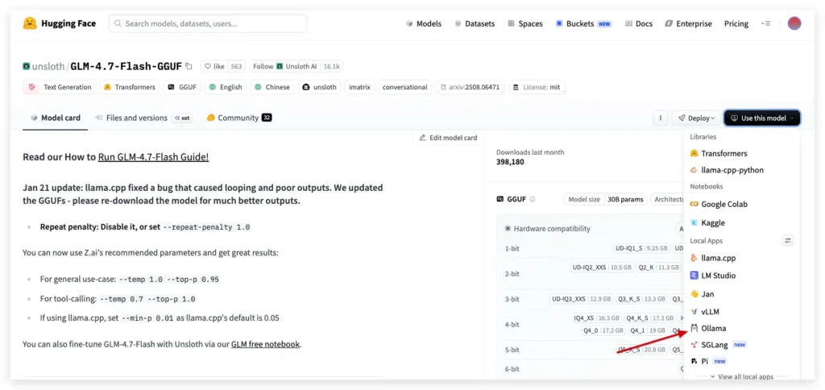The height and width of the screenshot is (390, 825).
Task: Click the 563 likes count
Action: click(x=236, y=66)
